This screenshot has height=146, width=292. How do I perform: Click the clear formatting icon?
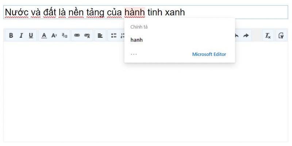pos(268,35)
